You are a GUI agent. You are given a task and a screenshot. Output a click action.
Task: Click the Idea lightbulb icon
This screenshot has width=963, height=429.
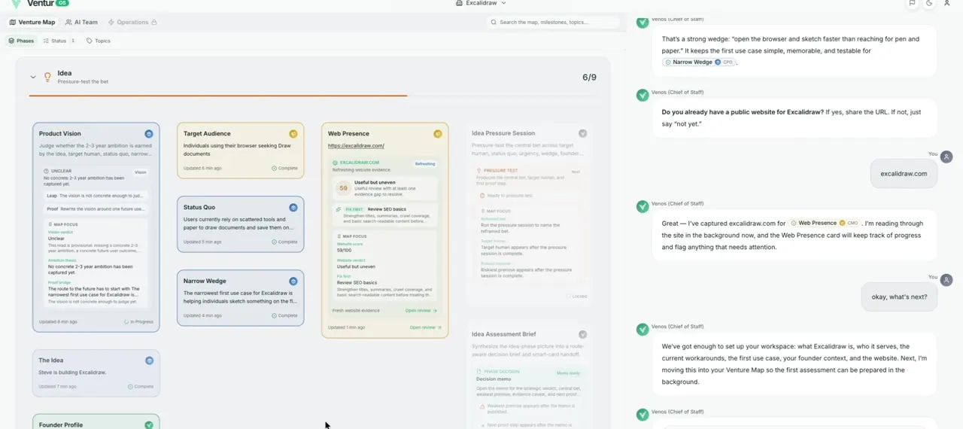[47, 77]
